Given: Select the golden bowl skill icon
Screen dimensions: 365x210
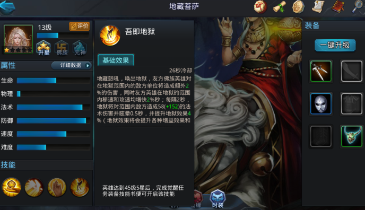Looking at the screenshot, I should pyautogui.click(x=12, y=187).
